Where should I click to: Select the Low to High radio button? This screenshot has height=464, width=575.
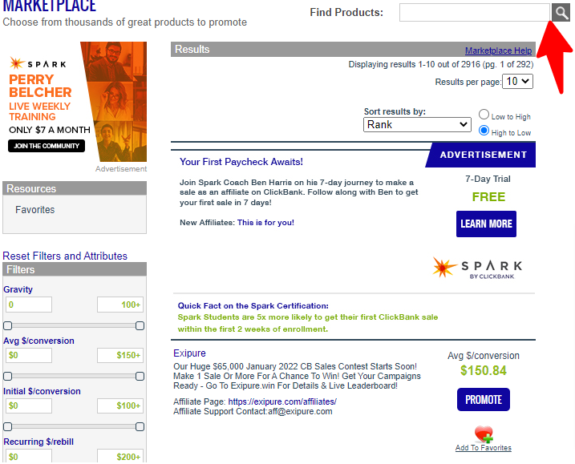pos(484,115)
